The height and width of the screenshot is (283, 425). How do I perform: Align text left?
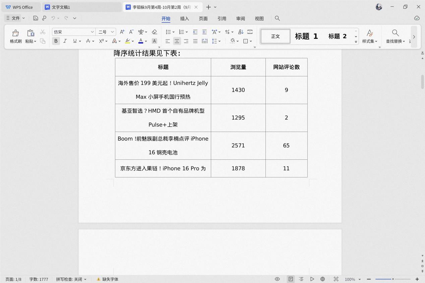[168, 41]
